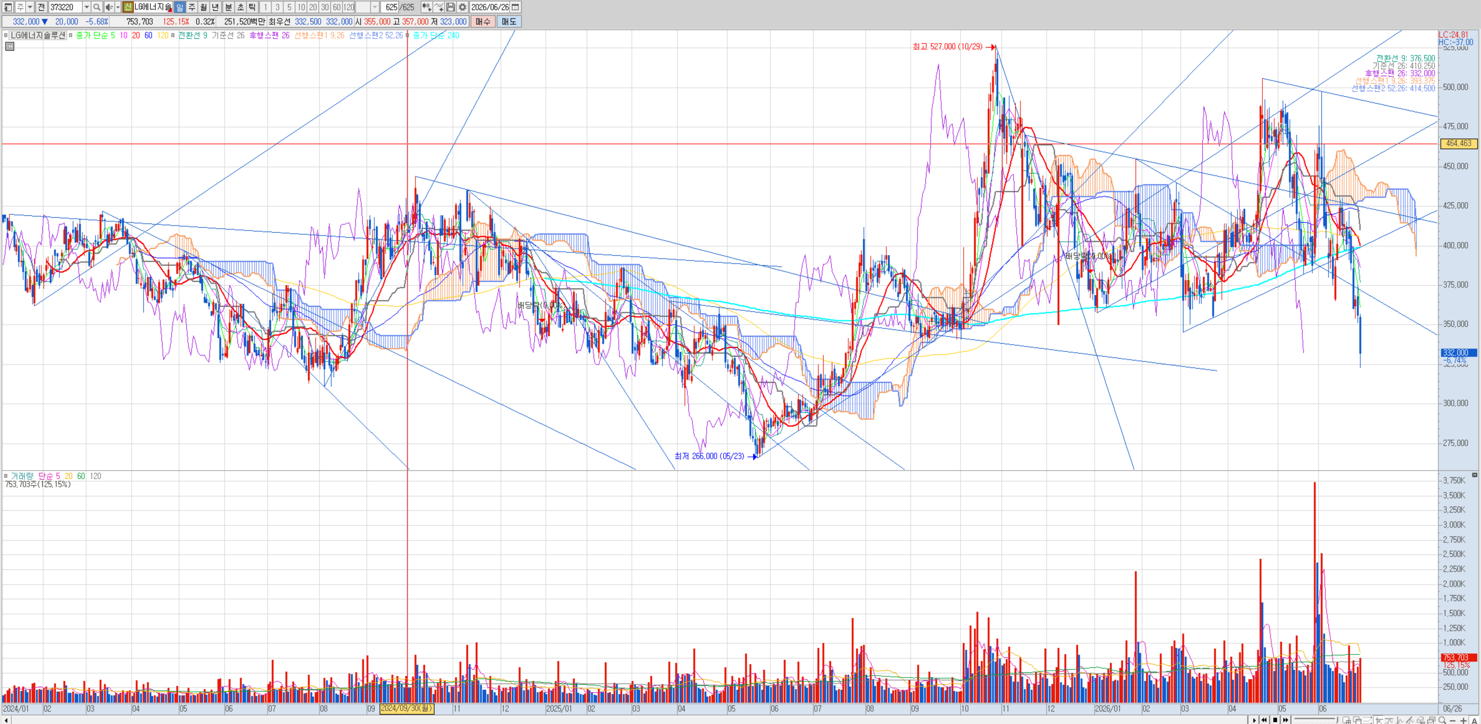Click the horizontal line chart tool icon
Screen dimensions: 1481x724
pyautogui.click(x=1389, y=720)
